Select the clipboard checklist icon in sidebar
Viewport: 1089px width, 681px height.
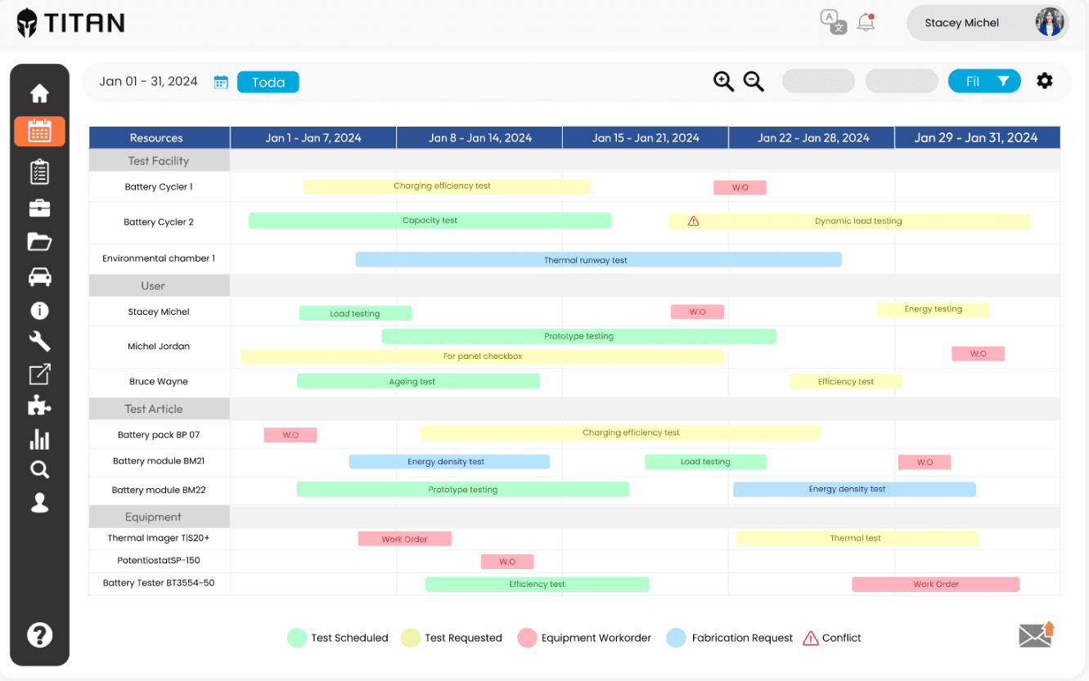coord(39,172)
